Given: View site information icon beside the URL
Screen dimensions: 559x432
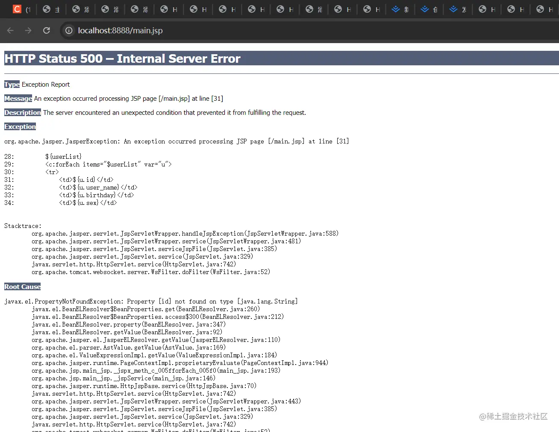Looking at the screenshot, I should (x=69, y=30).
